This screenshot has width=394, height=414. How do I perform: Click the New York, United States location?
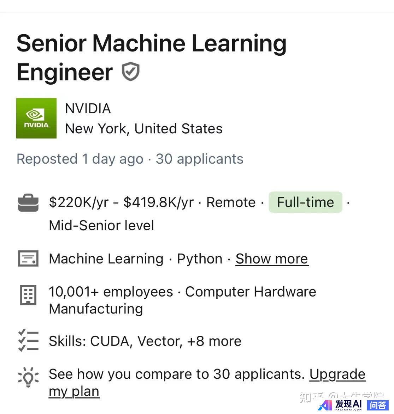coord(144,129)
